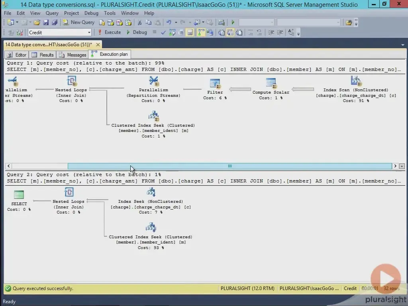The image size is (408, 306).
Task: Select the Filter operator in Query 1
Action: click(x=215, y=89)
